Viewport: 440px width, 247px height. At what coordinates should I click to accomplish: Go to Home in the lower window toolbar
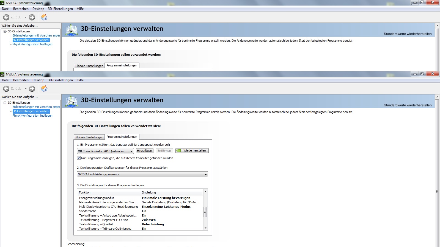coord(44,88)
